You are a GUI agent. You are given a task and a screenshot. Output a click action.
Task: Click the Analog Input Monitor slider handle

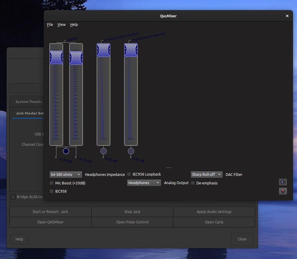pos(103,50)
